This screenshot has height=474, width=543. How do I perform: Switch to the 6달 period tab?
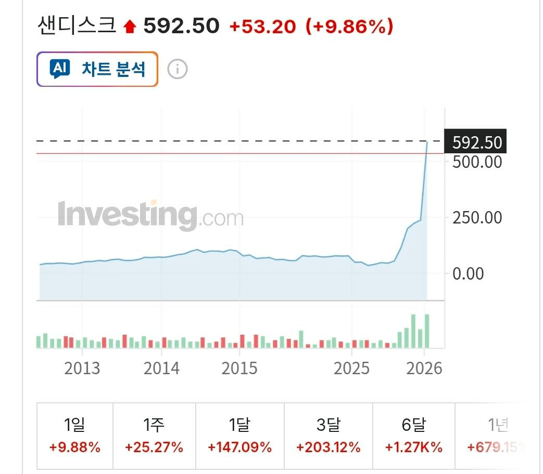click(x=413, y=436)
